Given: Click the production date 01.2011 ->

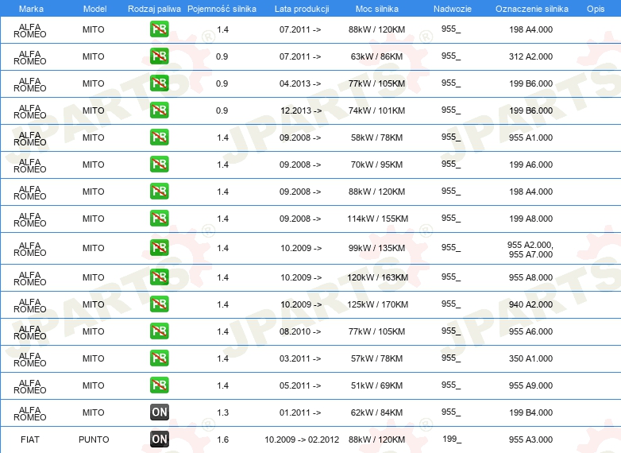Looking at the screenshot, I should click(x=300, y=412).
